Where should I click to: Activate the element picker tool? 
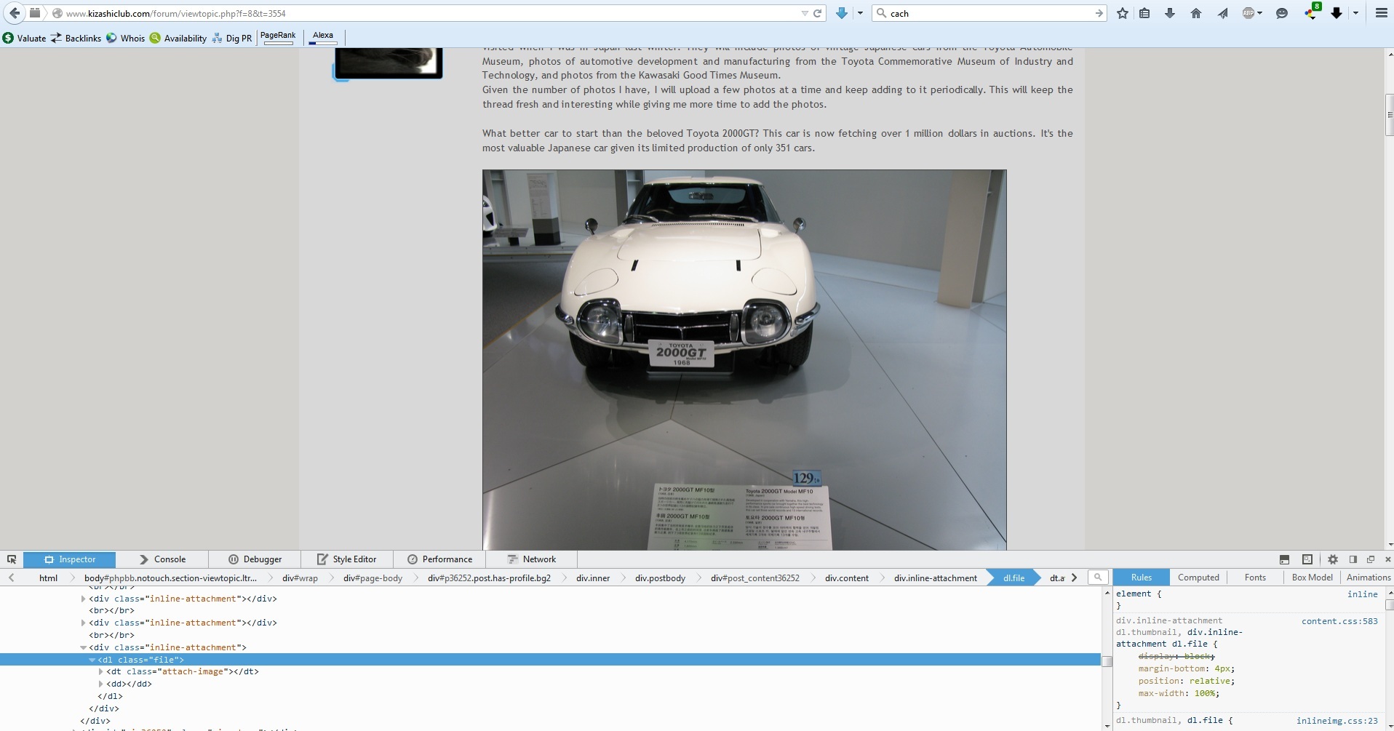(x=12, y=559)
